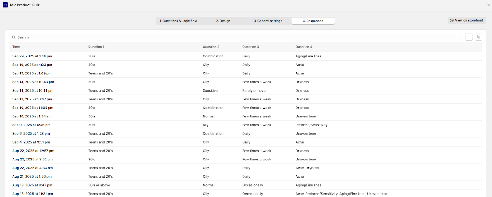This screenshot has width=492, height=197.
Task: Click the Time column header
Action: click(x=16, y=47)
